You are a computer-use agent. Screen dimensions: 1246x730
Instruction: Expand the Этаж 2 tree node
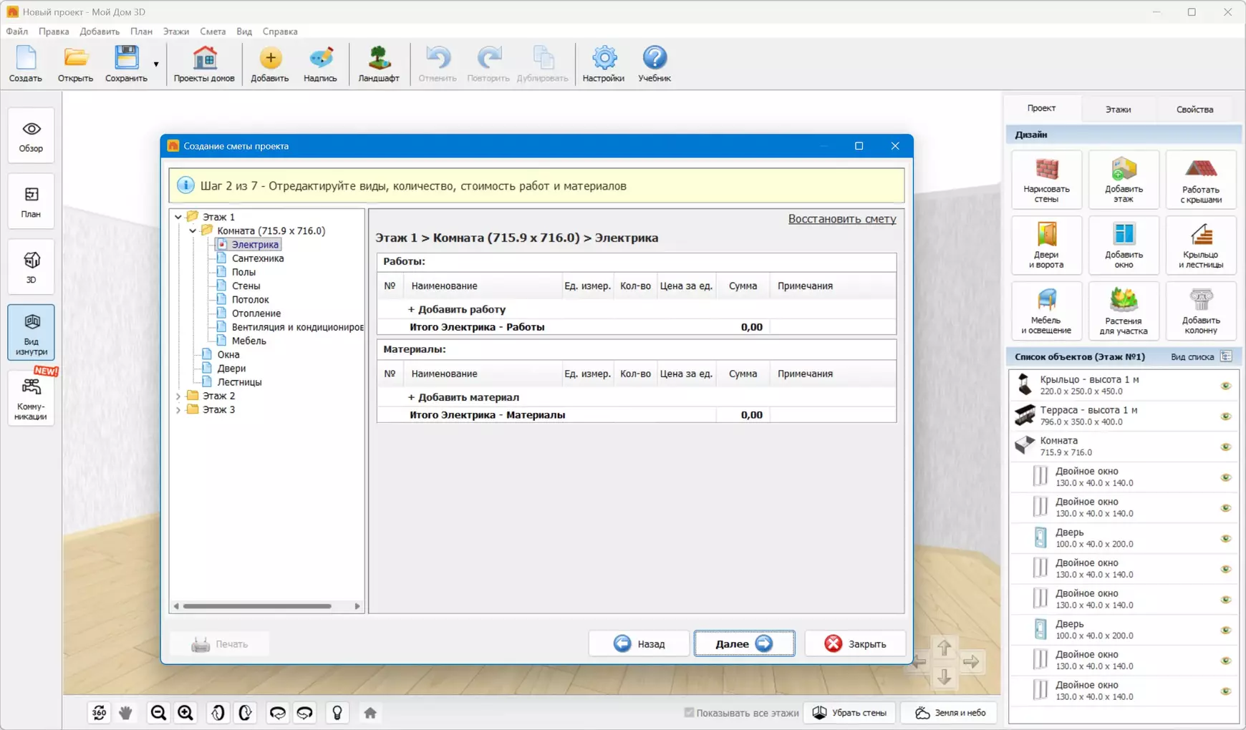178,396
